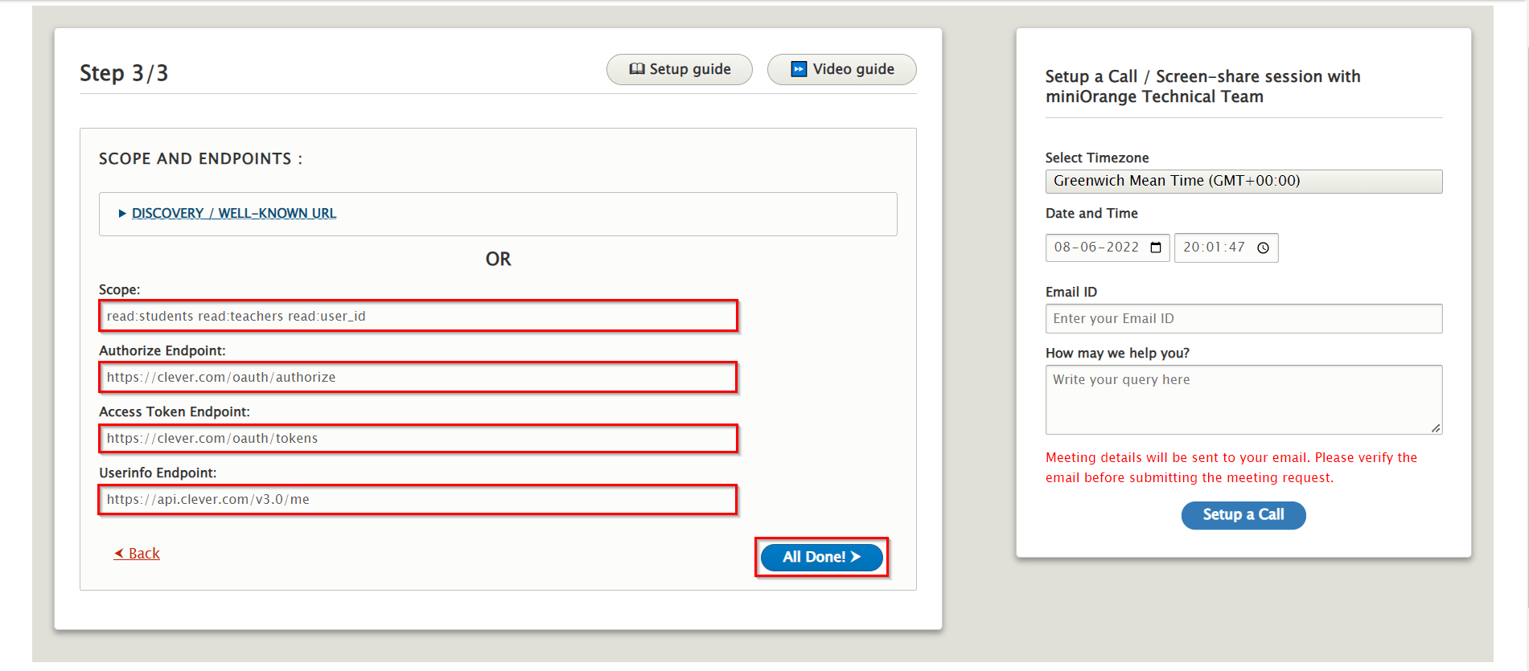The image size is (1529, 671).
Task: Expand the Discovery / Well-Known URL triangle
Action: coord(122,214)
